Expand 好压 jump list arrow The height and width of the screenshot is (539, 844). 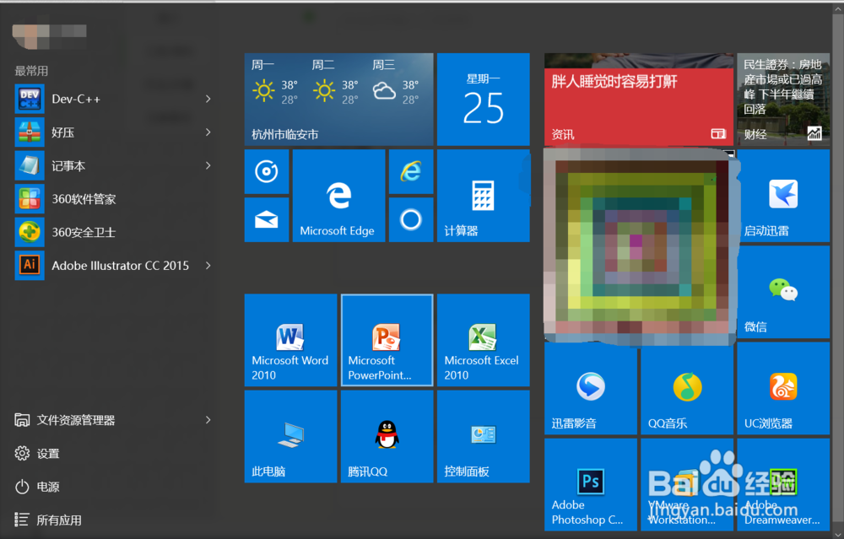[x=208, y=132]
